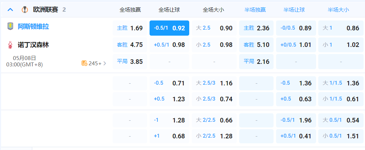
Task: Open the 245+ additional markets count
Action: coord(95,63)
